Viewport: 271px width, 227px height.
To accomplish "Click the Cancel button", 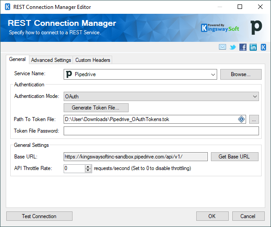I will (x=248, y=216).
